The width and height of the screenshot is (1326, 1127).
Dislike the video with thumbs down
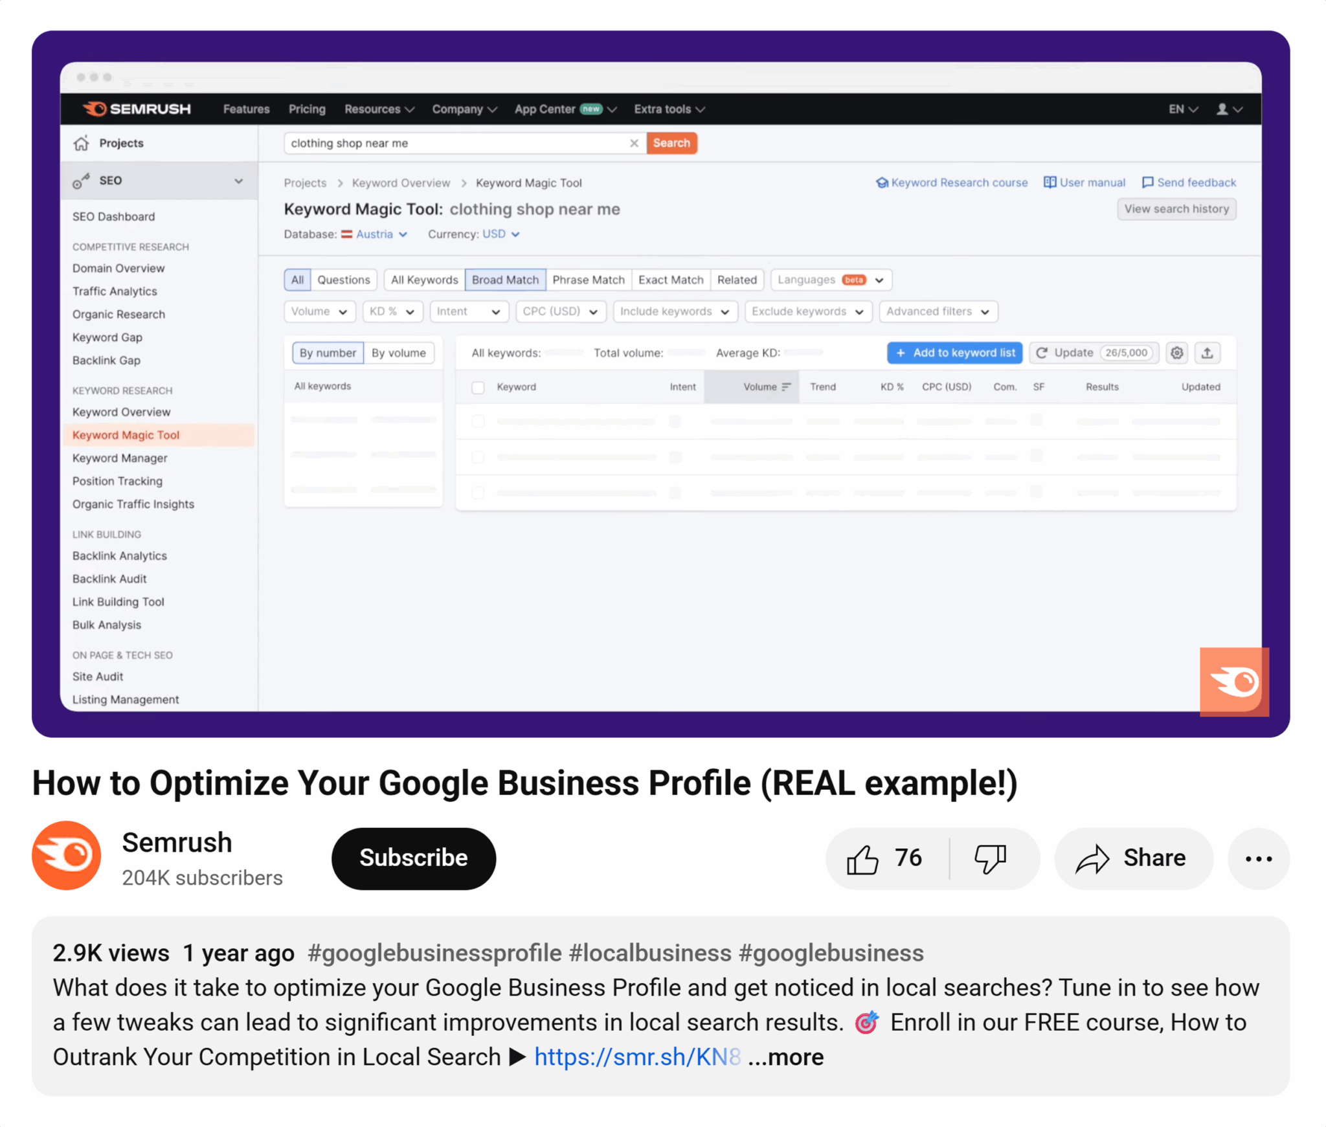[x=991, y=858]
